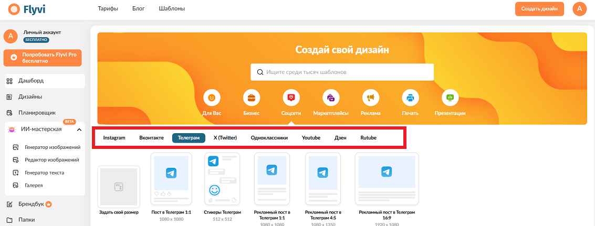The width and height of the screenshot is (595, 226).
Task: Click the 1920 x 1080 size label
Action: click(387, 224)
